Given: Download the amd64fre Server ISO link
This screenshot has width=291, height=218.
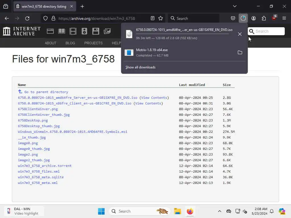Looking at the screenshot, I should pyautogui.click(x=78, y=98).
